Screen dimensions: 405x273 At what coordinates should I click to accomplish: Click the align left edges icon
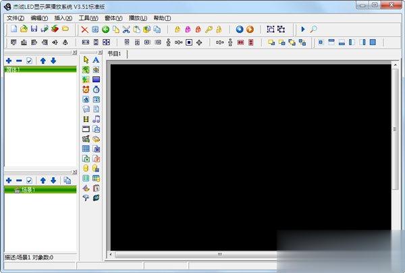click(34, 42)
